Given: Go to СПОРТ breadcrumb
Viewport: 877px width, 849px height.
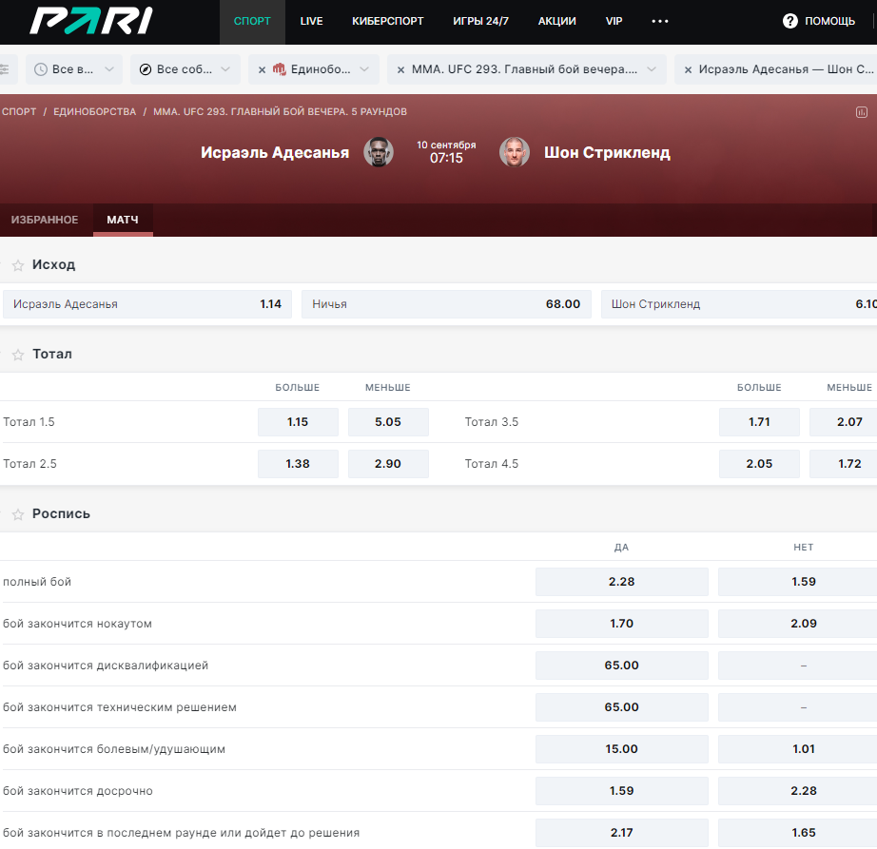Looking at the screenshot, I should [19, 112].
